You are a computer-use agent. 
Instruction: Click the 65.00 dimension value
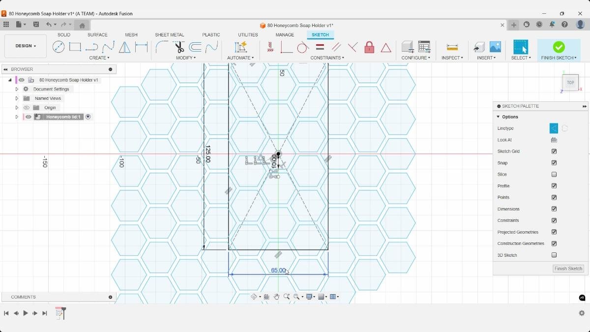coord(278,271)
